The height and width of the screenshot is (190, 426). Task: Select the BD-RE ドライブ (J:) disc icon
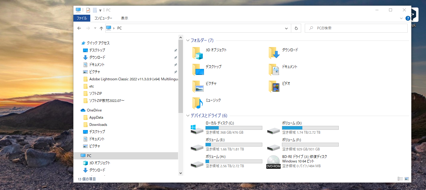273,162
